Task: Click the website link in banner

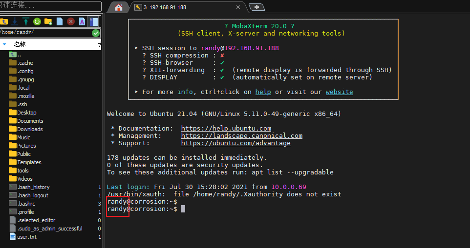Action: 340,92
